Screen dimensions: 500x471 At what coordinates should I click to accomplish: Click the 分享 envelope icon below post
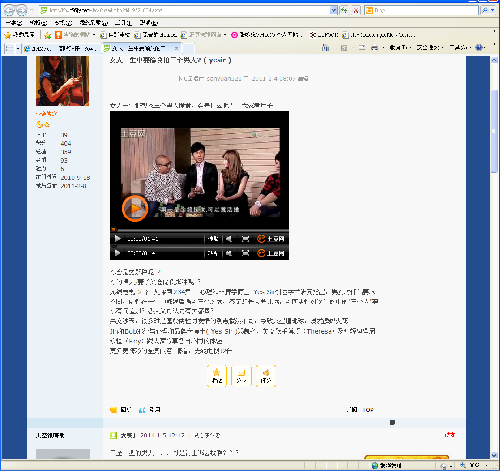pyautogui.click(x=241, y=376)
